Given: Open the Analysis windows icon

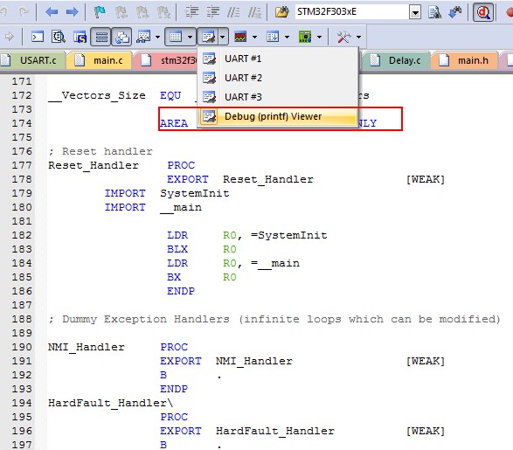Looking at the screenshot, I should pyautogui.click(x=240, y=37).
